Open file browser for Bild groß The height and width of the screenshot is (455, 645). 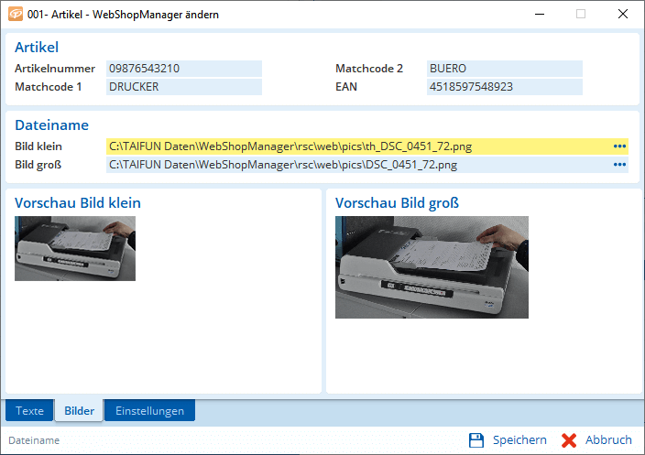point(619,165)
